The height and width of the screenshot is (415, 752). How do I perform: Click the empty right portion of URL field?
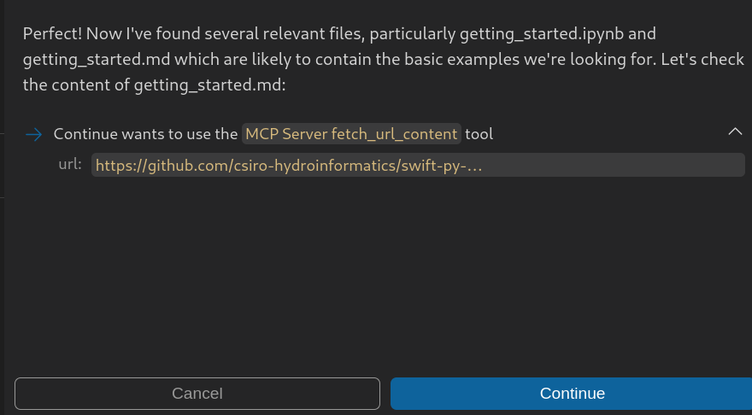(x=615, y=165)
